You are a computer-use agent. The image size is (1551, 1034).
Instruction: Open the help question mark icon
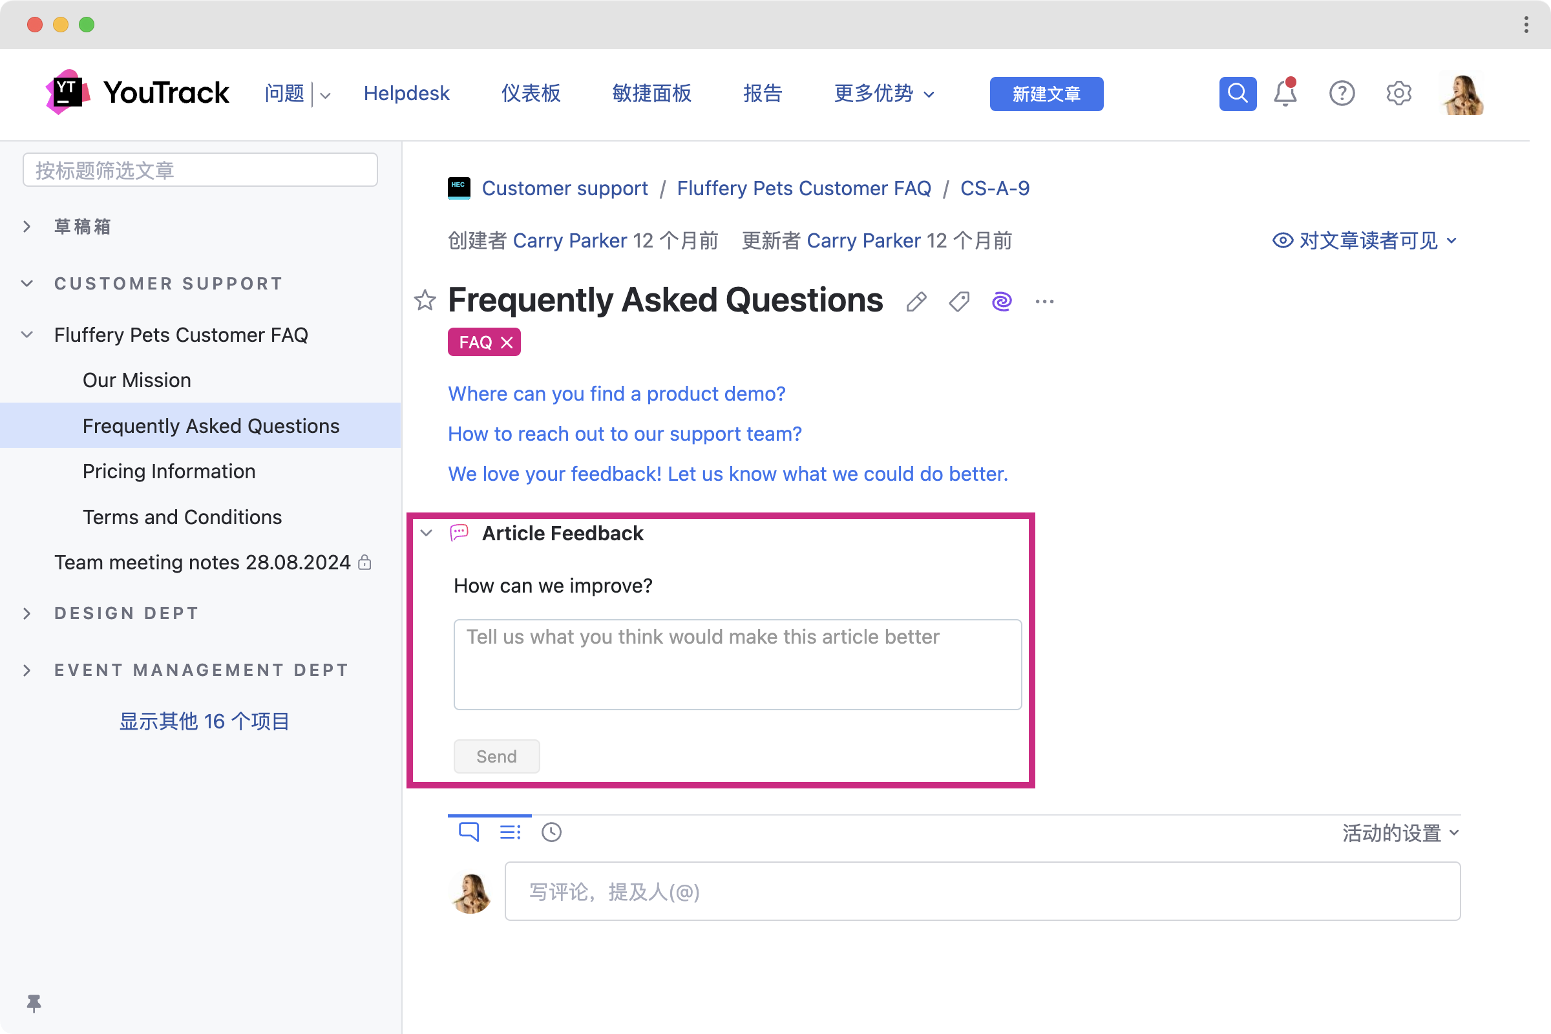click(x=1342, y=94)
